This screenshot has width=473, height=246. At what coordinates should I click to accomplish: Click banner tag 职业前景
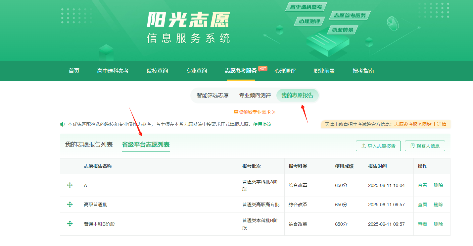coord(343,30)
